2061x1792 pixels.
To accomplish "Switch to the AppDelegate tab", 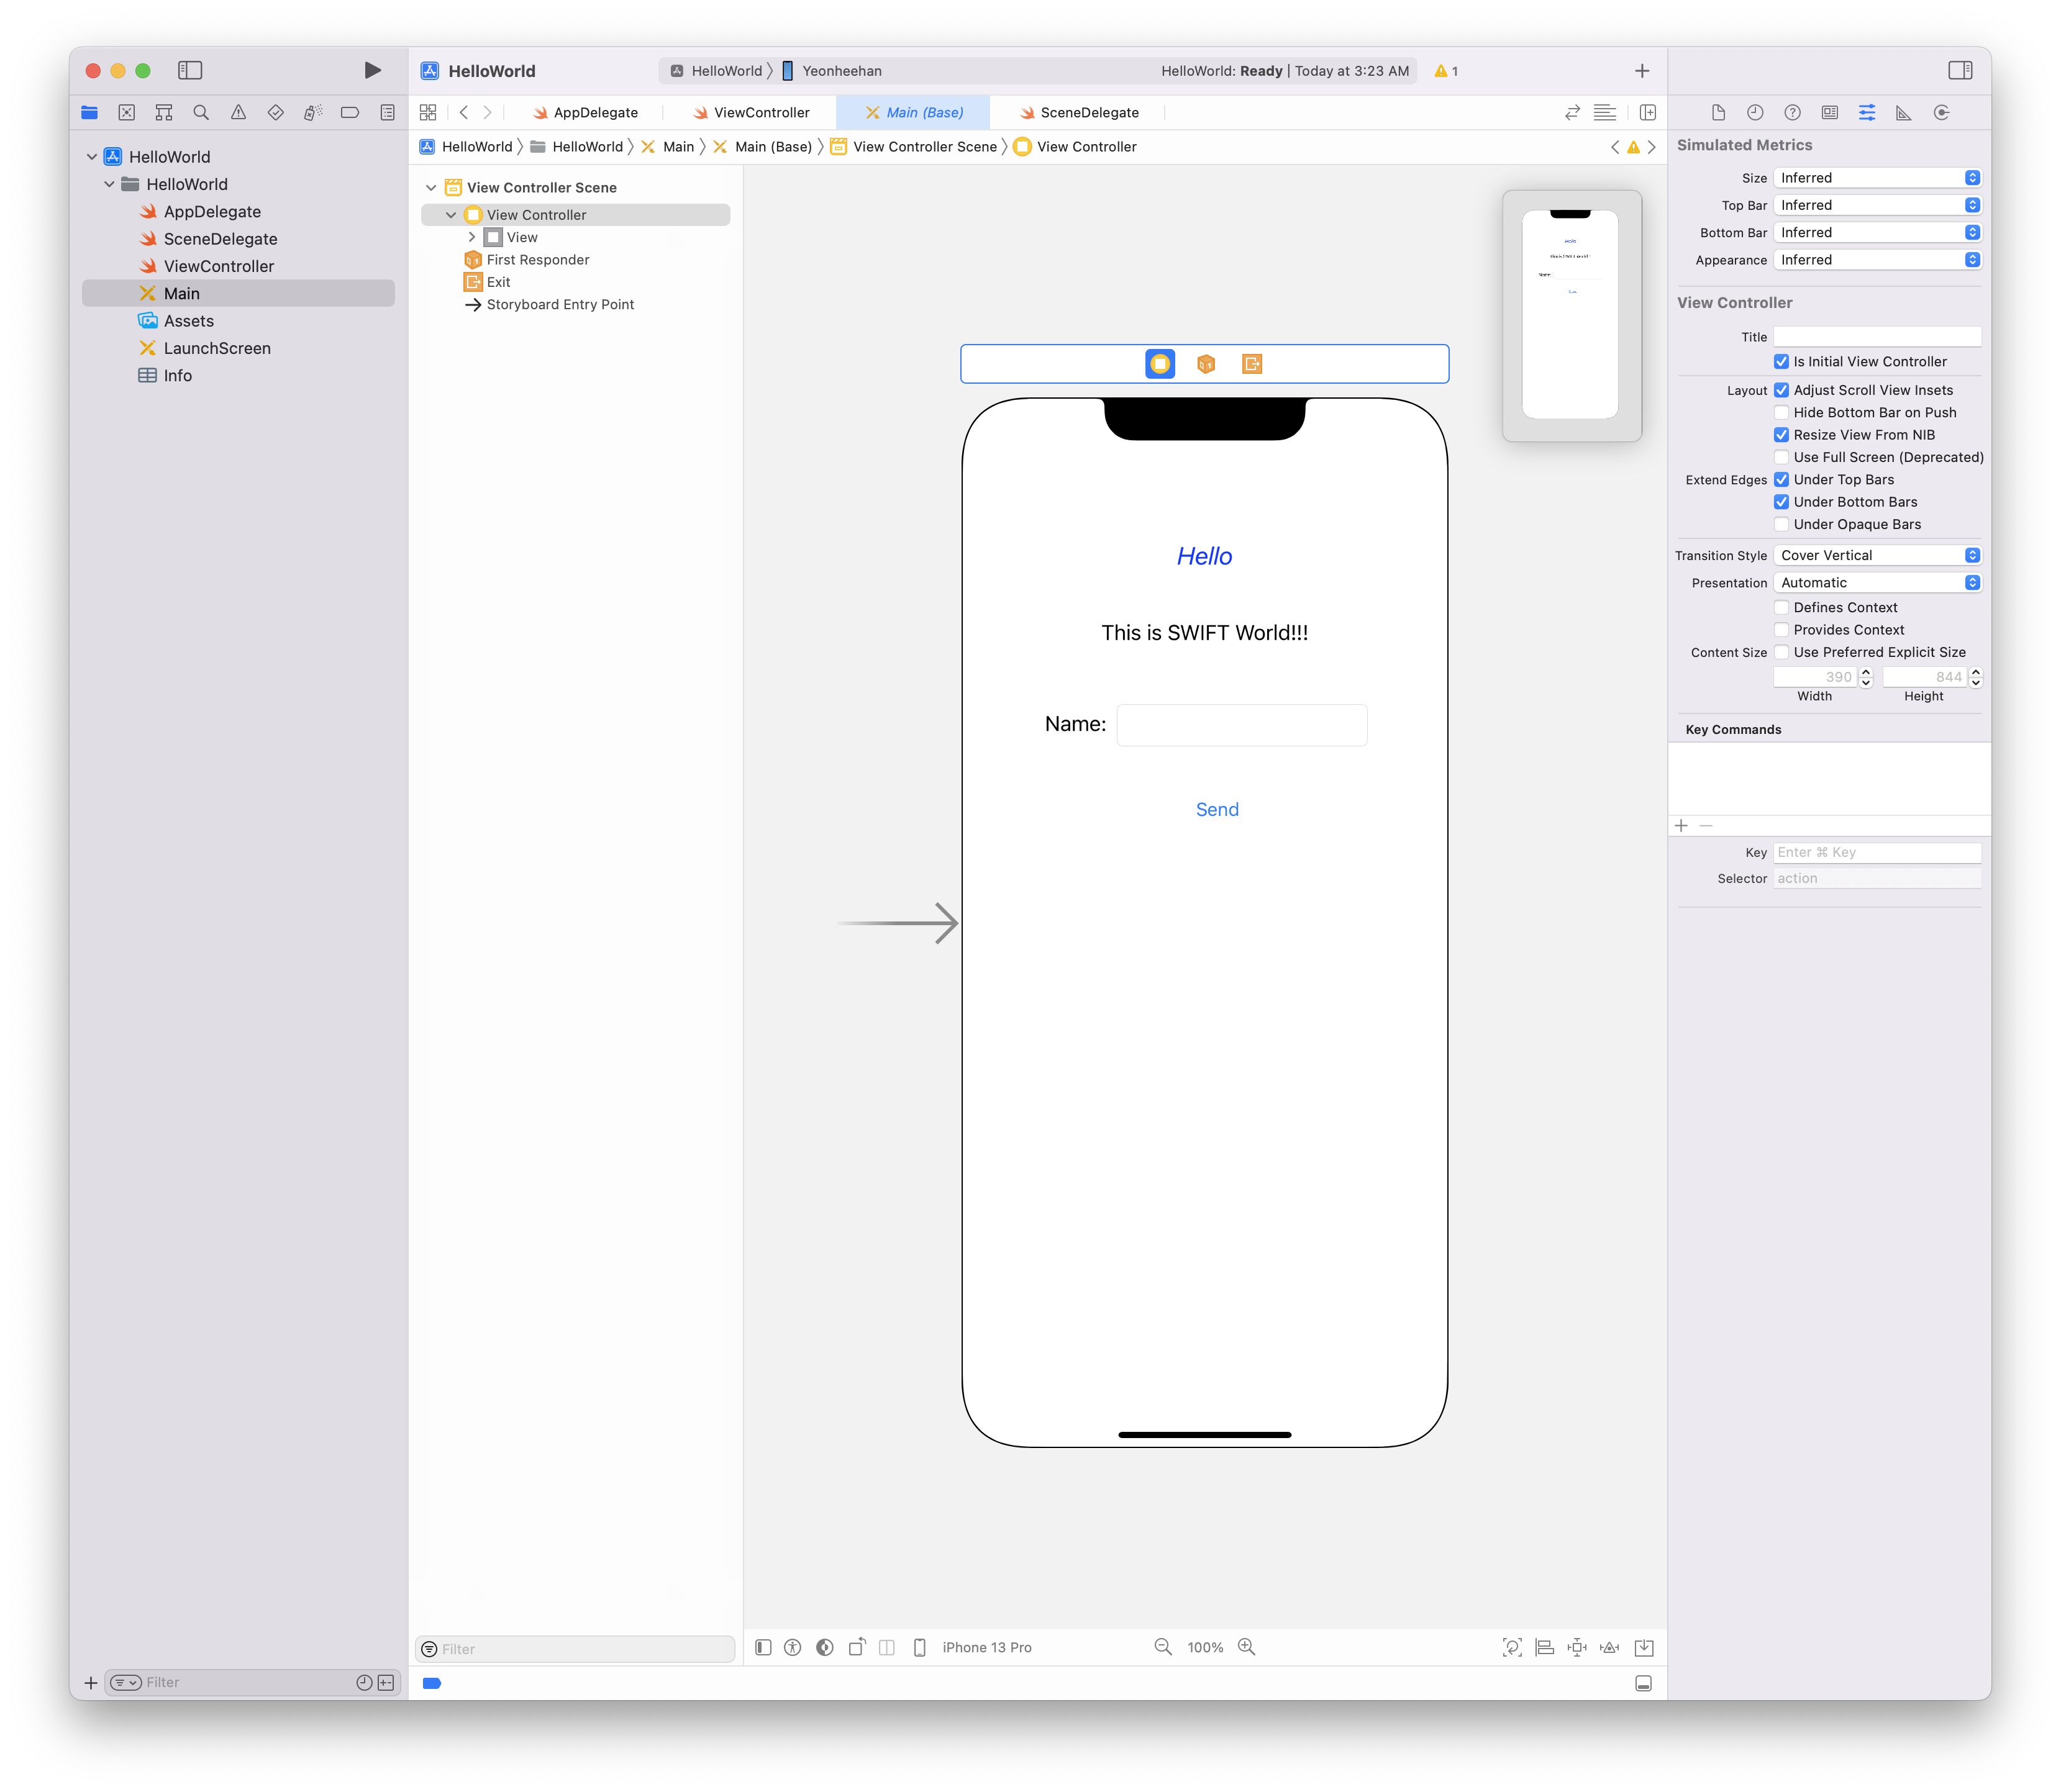I will tap(585, 113).
